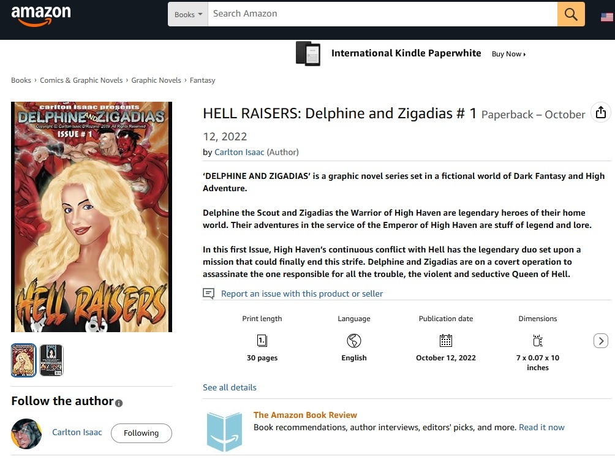Click the Amazon logo
615x459 pixels.
pos(40,15)
